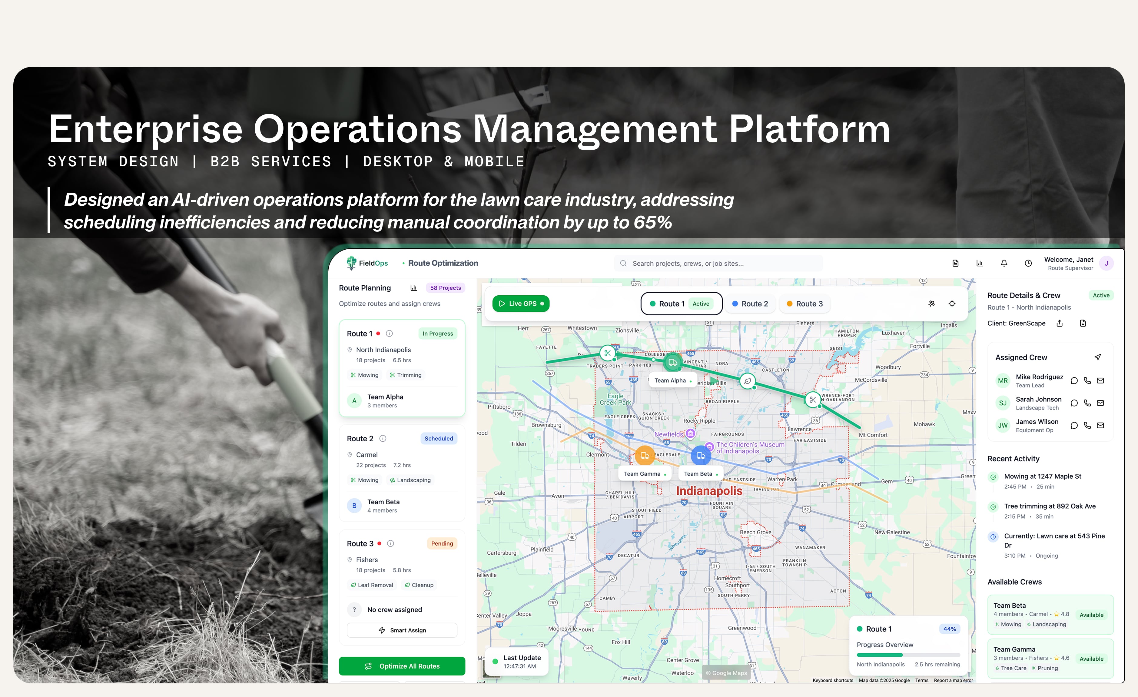Click Team Alpha truck marker on map
The width and height of the screenshot is (1138, 697).
click(x=673, y=363)
